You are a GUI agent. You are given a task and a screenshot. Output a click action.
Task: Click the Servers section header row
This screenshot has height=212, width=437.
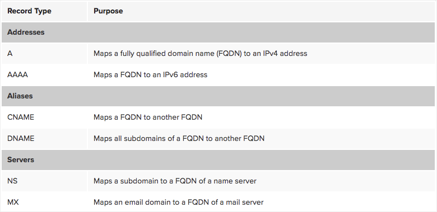218,160
